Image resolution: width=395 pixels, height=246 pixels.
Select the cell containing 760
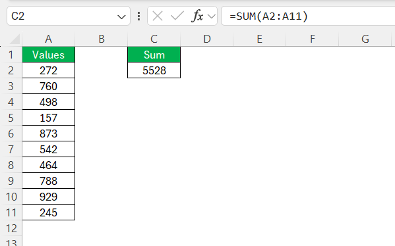click(48, 86)
